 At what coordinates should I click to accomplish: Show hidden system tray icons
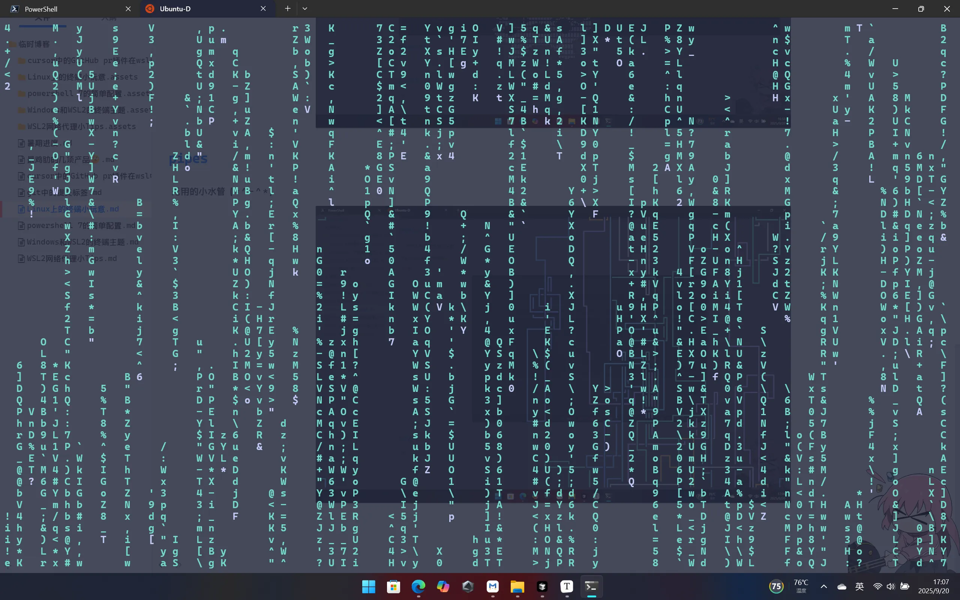823,586
